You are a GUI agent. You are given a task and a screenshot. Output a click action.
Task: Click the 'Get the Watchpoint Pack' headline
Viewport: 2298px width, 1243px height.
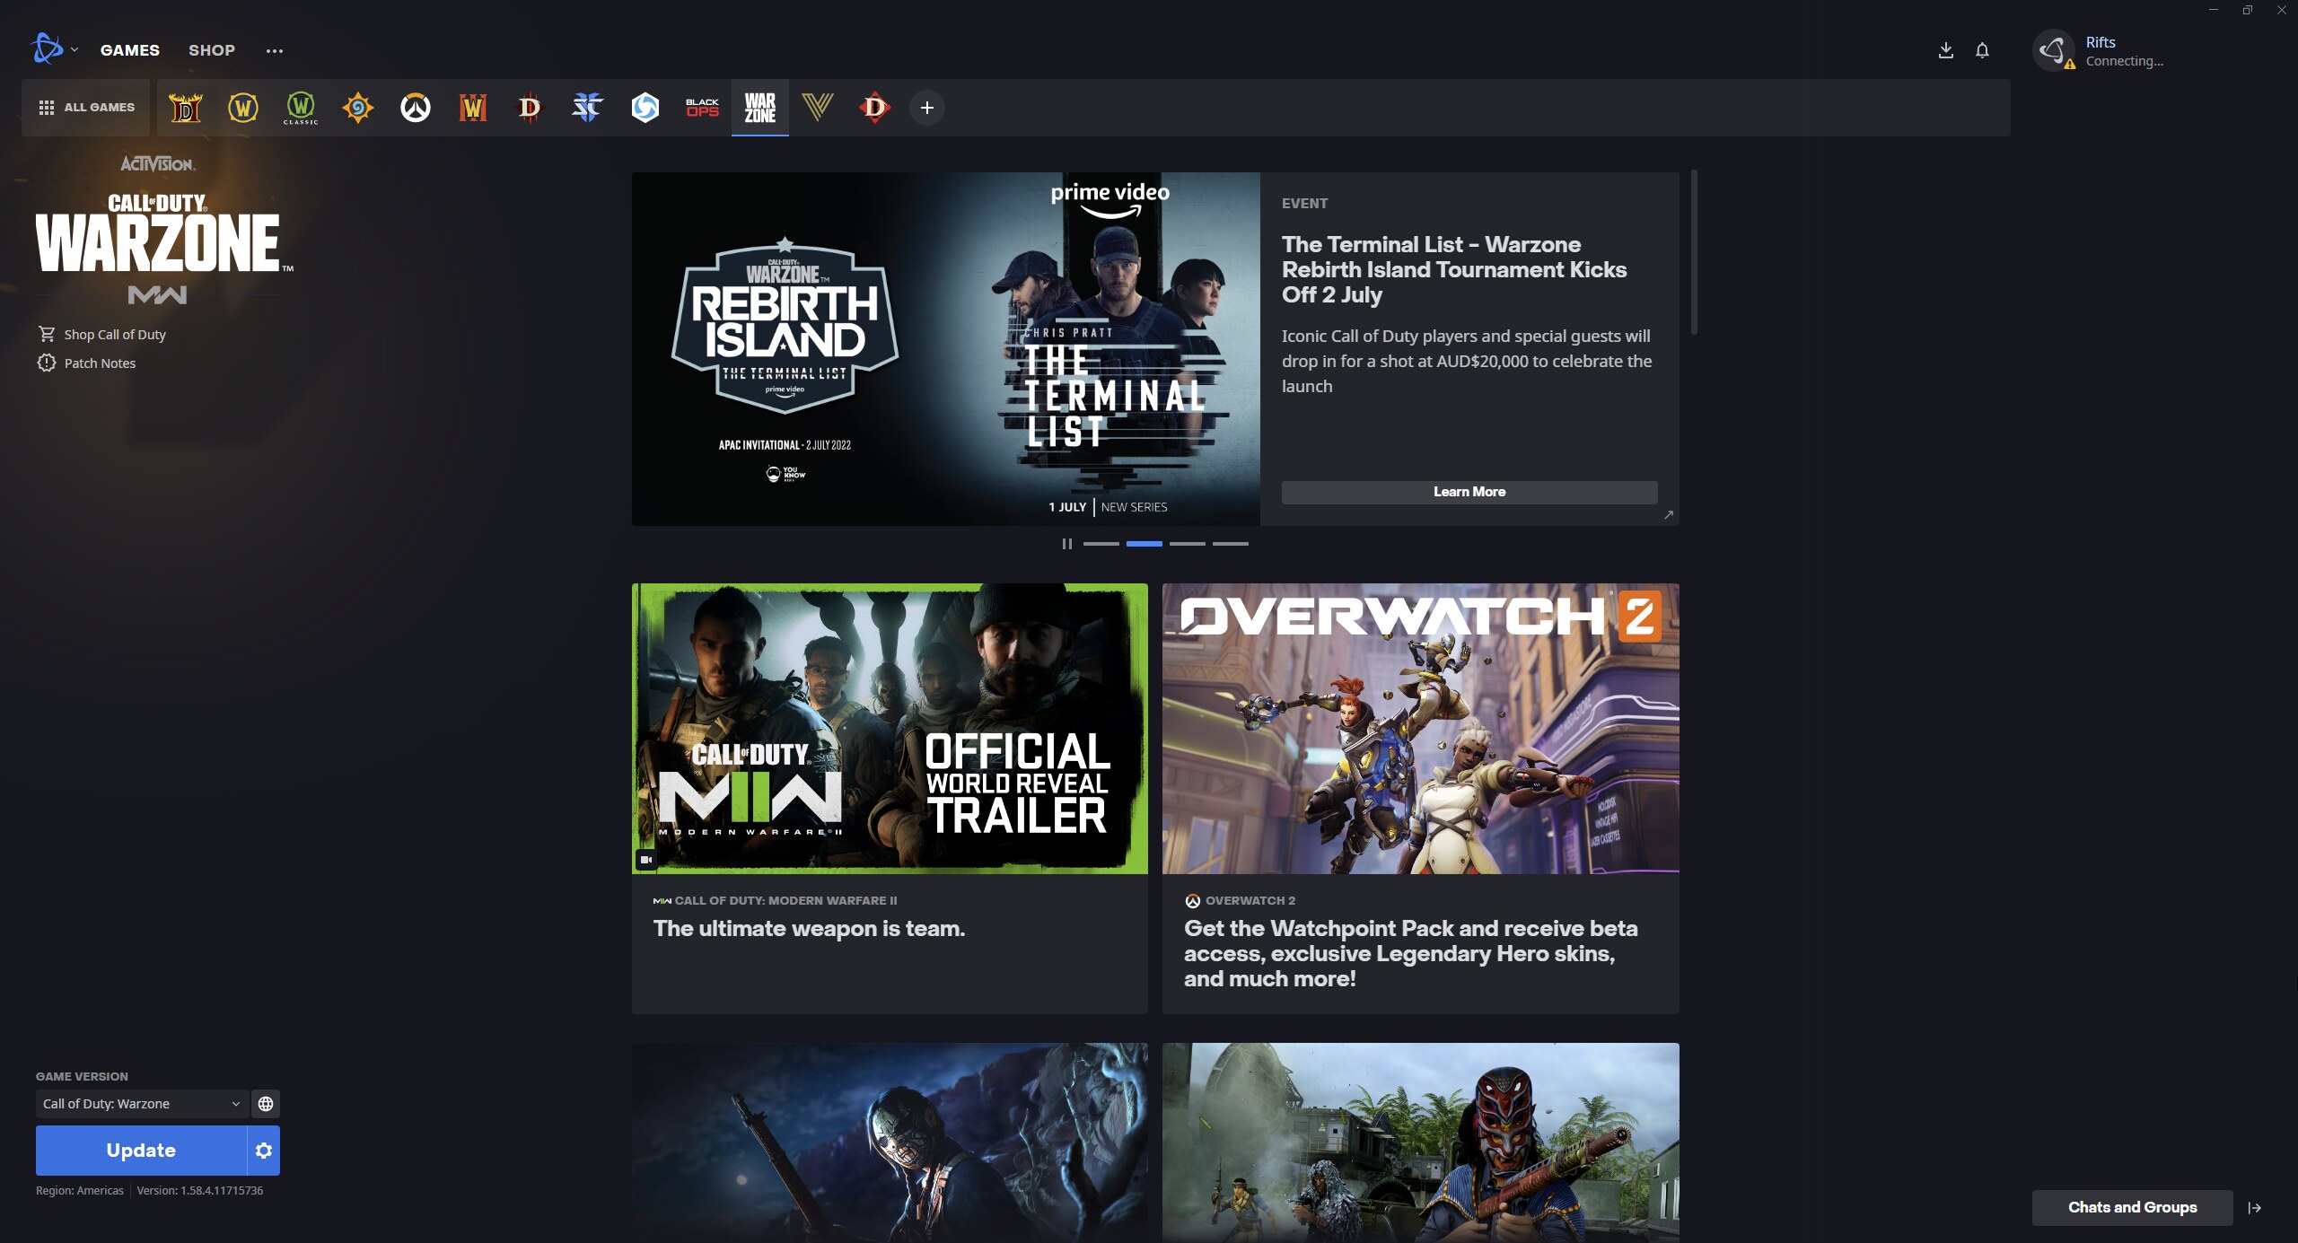pyautogui.click(x=1411, y=954)
